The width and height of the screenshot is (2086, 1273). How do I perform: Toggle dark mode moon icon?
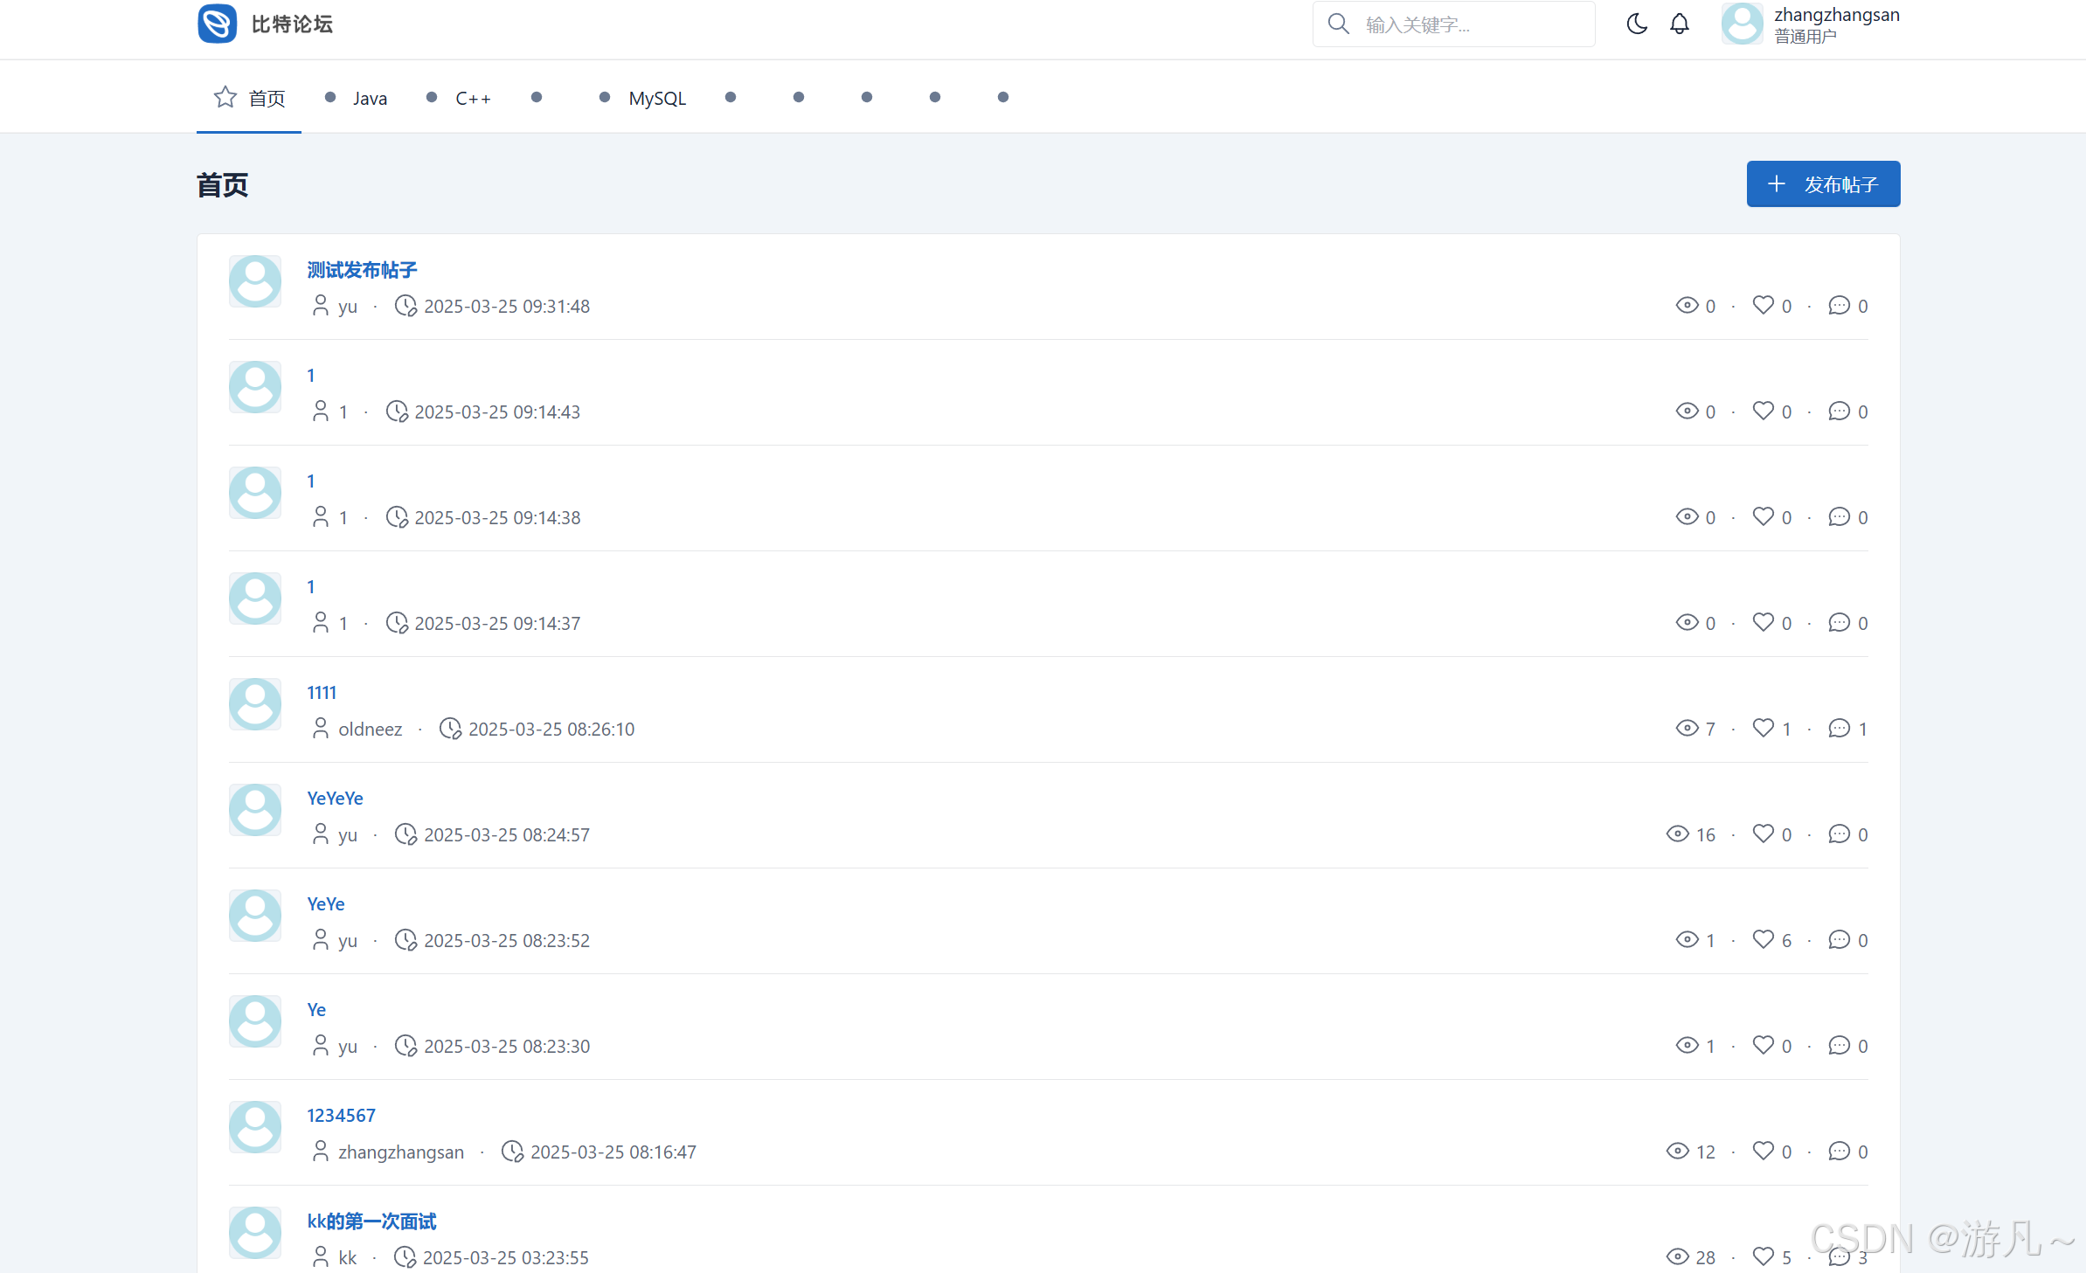click(1637, 24)
